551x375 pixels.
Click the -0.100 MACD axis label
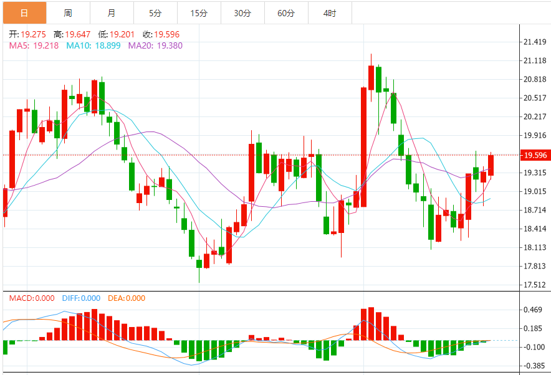[x=534, y=347]
